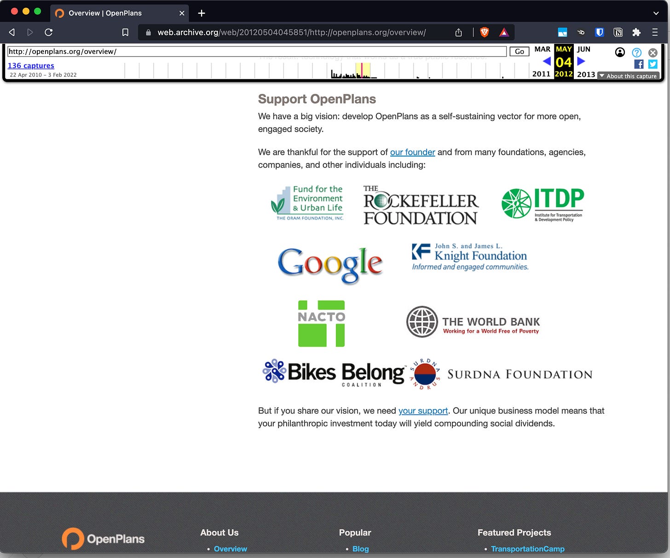Open the Wayback help question icon
This screenshot has width=670, height=558.
(636, 52)
